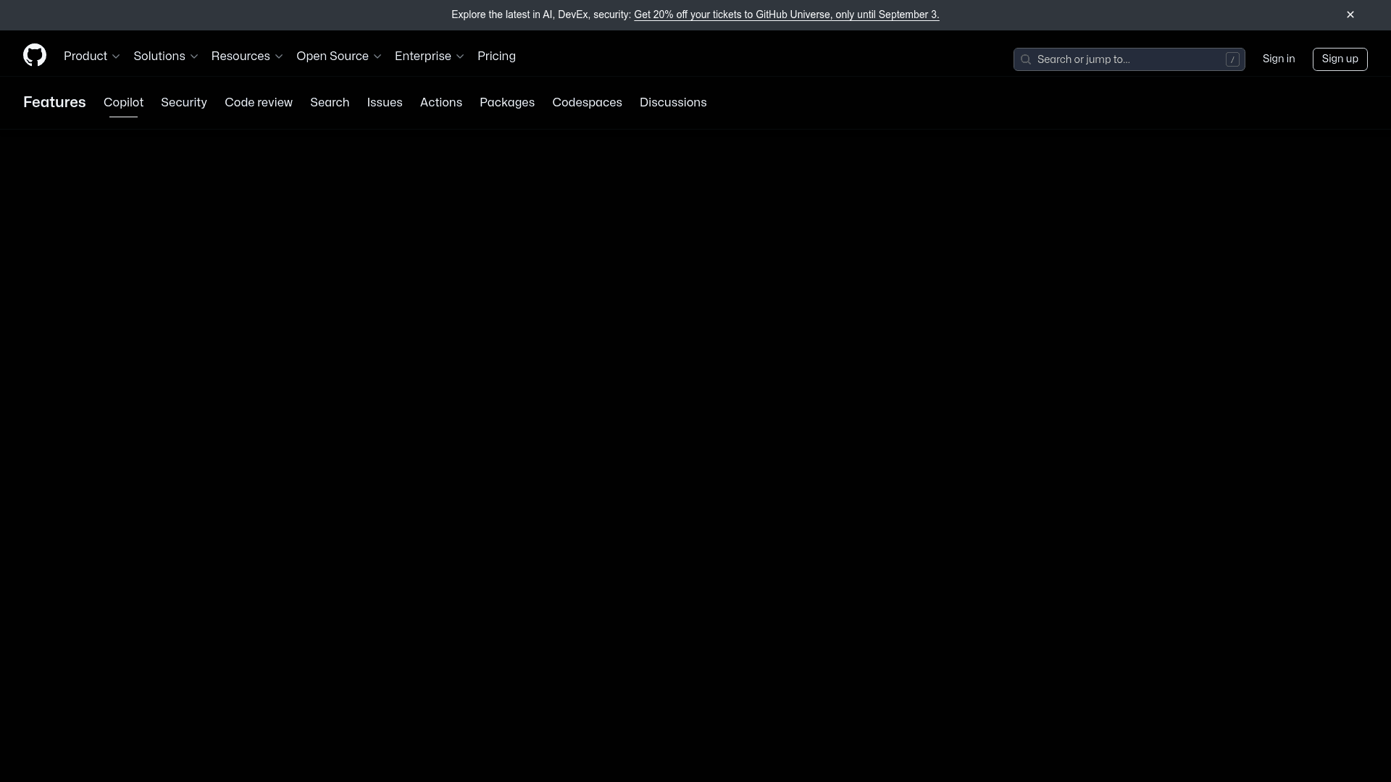
Task: Click the Sign in link
Action: click(1278, 59)
